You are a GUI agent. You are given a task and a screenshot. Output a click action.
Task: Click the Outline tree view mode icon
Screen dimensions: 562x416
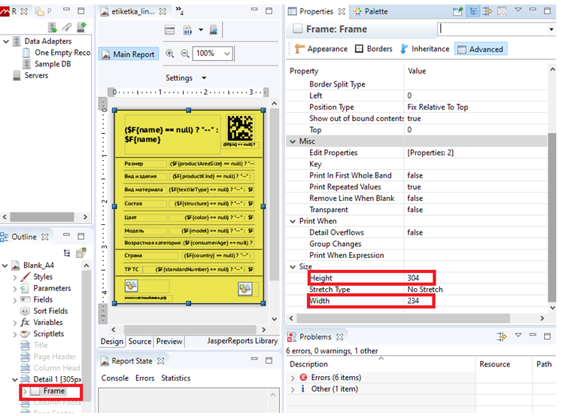tap(67, 254)
